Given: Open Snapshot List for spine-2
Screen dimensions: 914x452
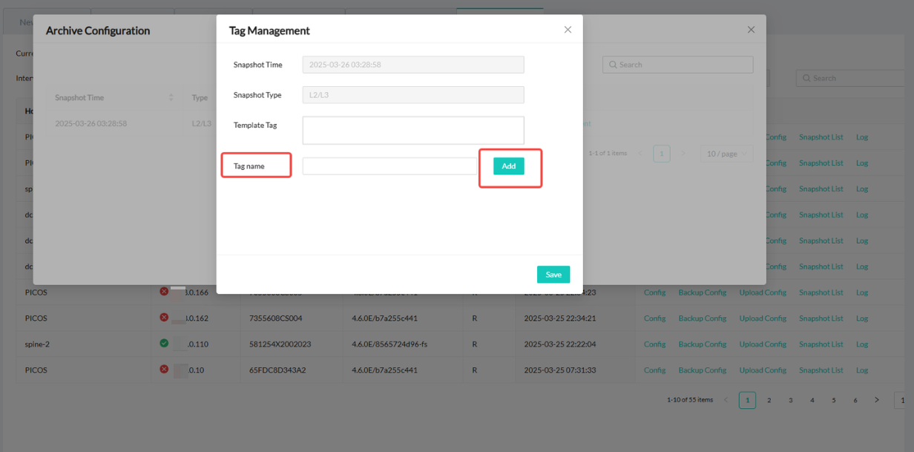Looking at the screenshot, I should coord(821,344).
